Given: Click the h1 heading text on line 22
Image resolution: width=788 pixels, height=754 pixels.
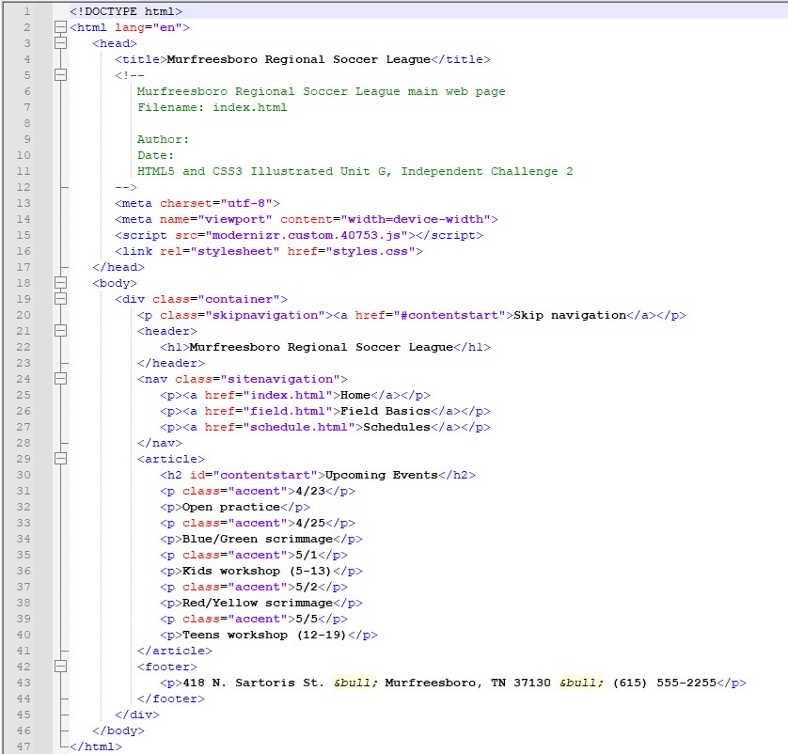Looking at the screenshot, I should pos(322,347).
